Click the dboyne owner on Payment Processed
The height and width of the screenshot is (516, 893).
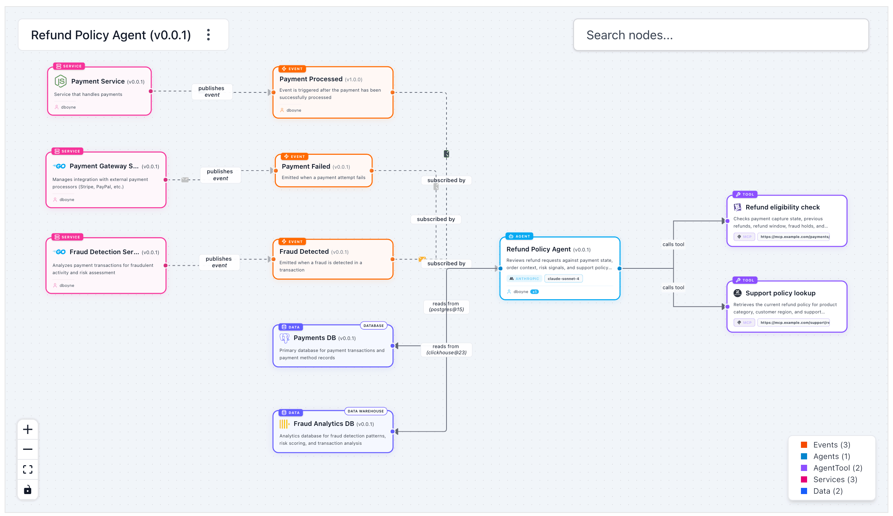[x=290, y=110]
